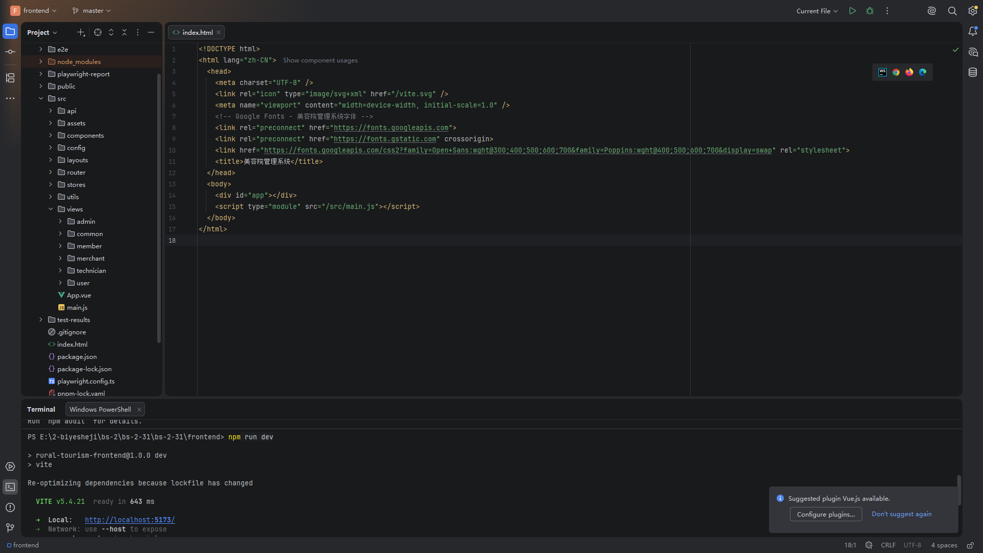
Task: Open the Git tool window
Action: click(10, 527)
